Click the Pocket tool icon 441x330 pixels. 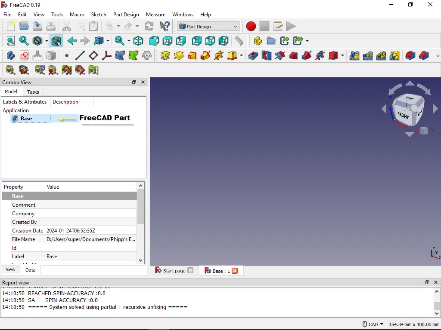pyautogui.click(x=253, y=55)
